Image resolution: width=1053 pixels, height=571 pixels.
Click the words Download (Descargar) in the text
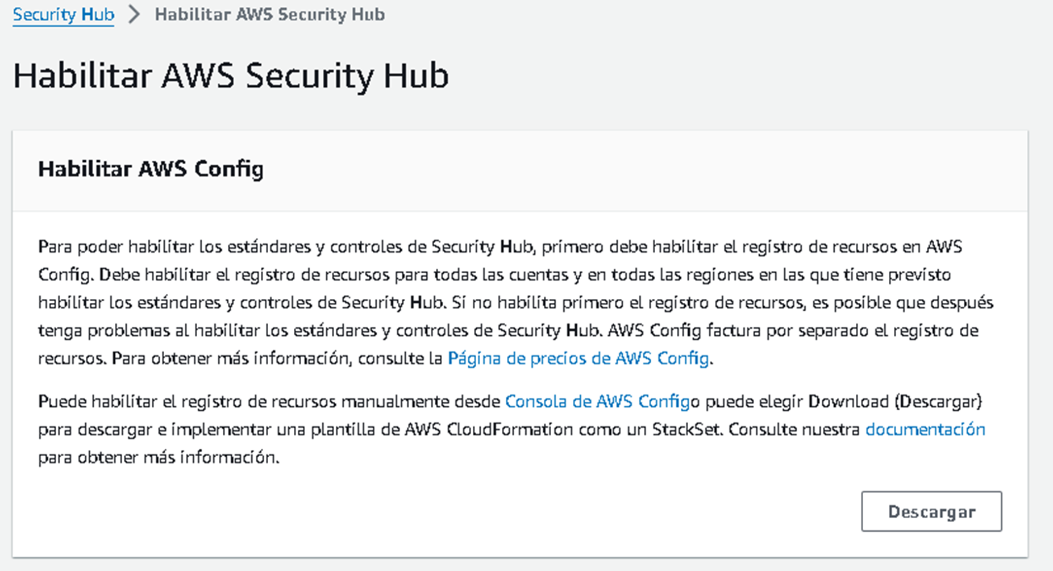click(x=895, y=402)
